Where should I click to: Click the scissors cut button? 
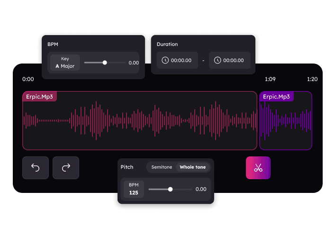coord(258,168)
